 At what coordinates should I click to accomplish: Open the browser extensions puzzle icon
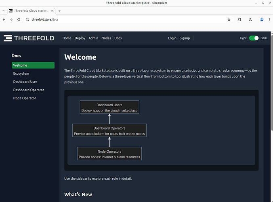[239, 19]
